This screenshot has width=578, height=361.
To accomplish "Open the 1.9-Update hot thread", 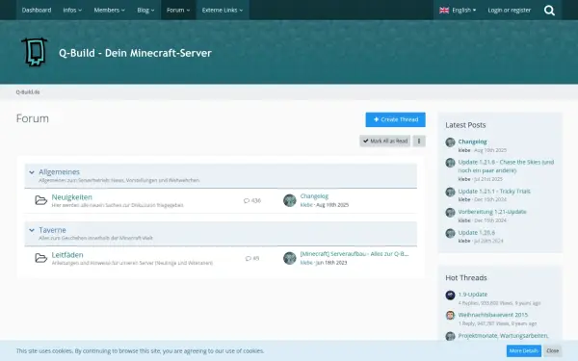I will click(x=473, y=295).
